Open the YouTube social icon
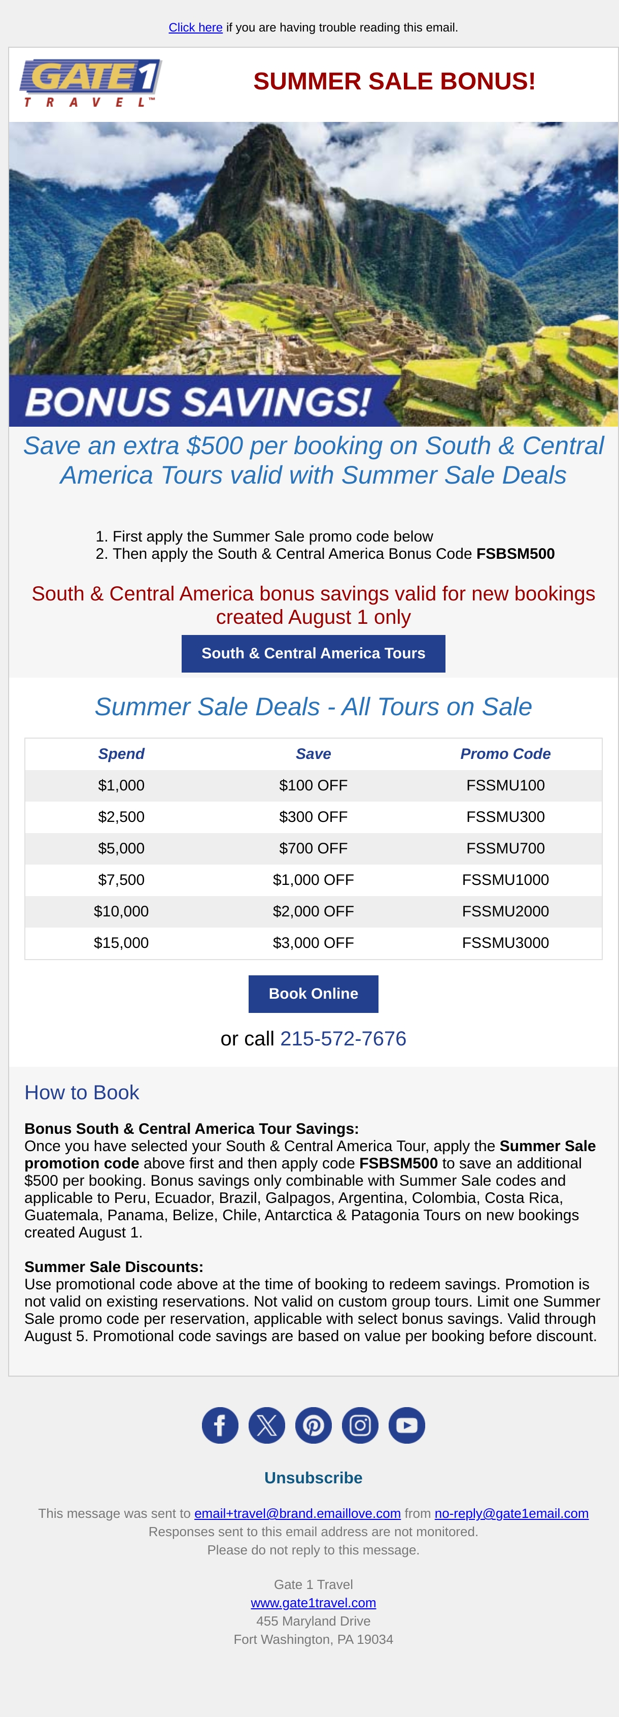This screenshot has width=619, height=1717. pos(407,1425)
